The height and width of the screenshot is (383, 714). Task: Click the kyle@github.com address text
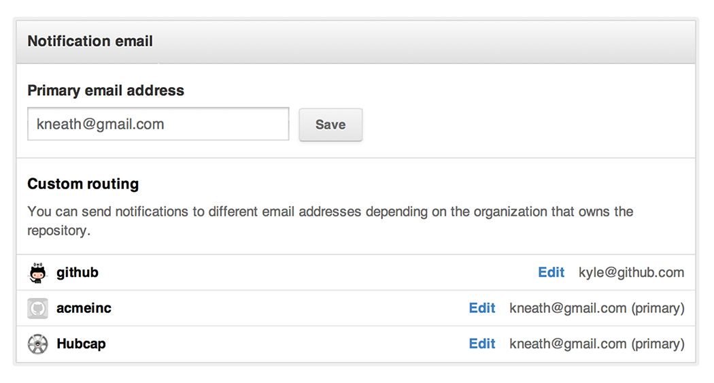tap(631, 273)
